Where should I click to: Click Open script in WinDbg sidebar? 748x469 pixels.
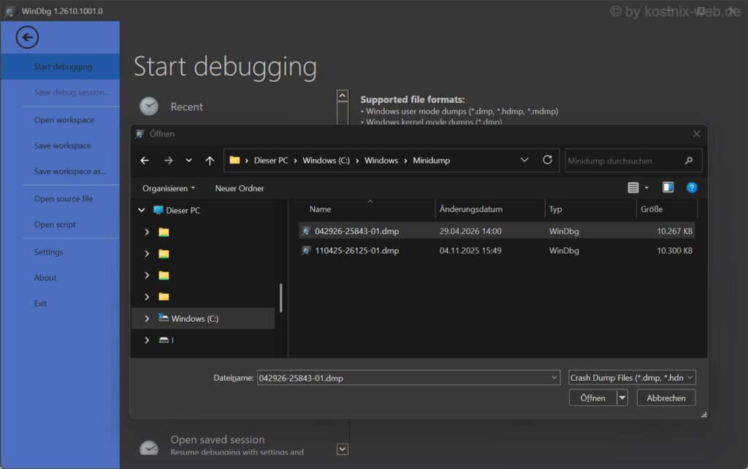(55, 225)
